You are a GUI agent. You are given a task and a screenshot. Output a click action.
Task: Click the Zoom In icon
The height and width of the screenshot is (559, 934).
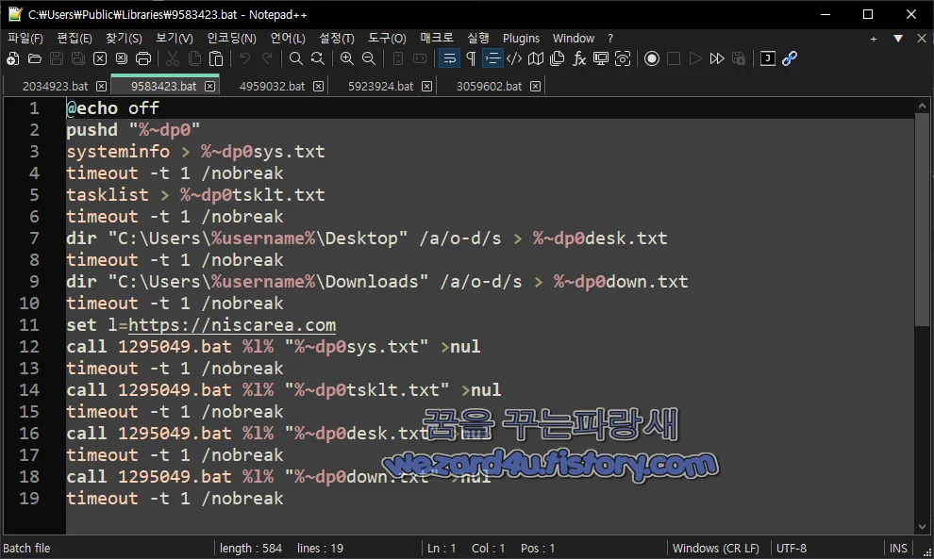pos(346,58)
